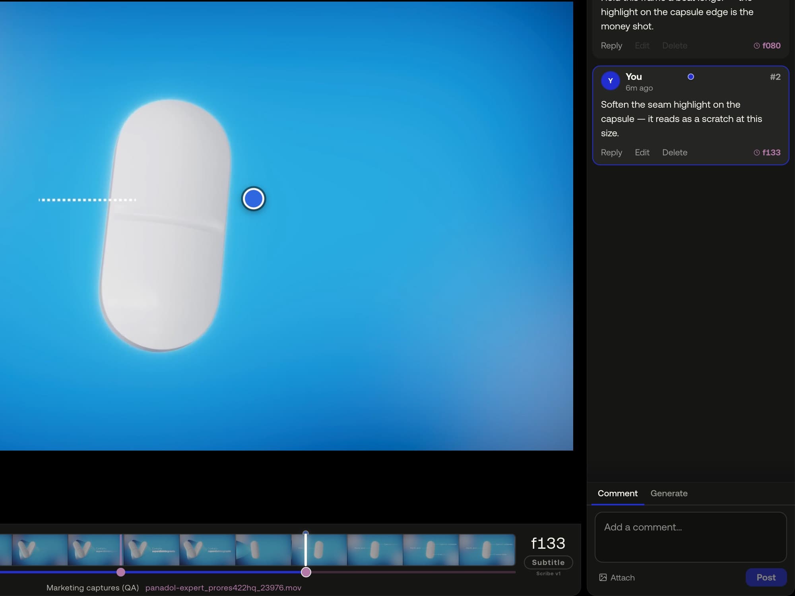Click the Attach button label

coord(622,578)
